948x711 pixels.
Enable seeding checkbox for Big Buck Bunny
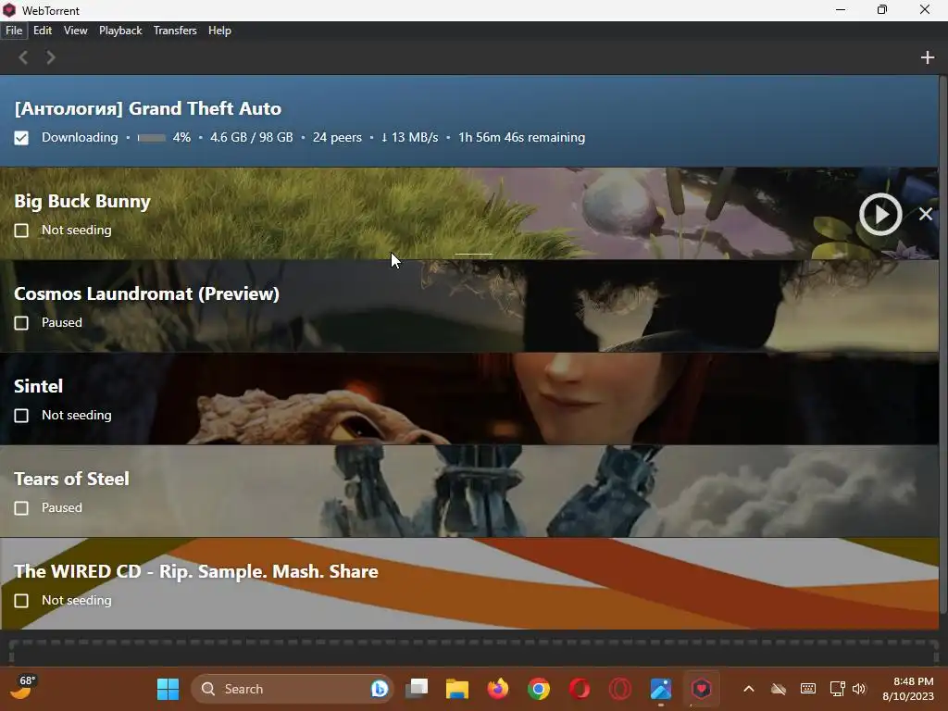click(21, 231)
